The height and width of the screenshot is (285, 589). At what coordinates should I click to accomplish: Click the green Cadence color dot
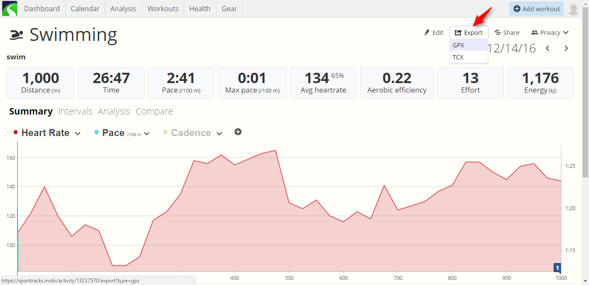point(166,132)
